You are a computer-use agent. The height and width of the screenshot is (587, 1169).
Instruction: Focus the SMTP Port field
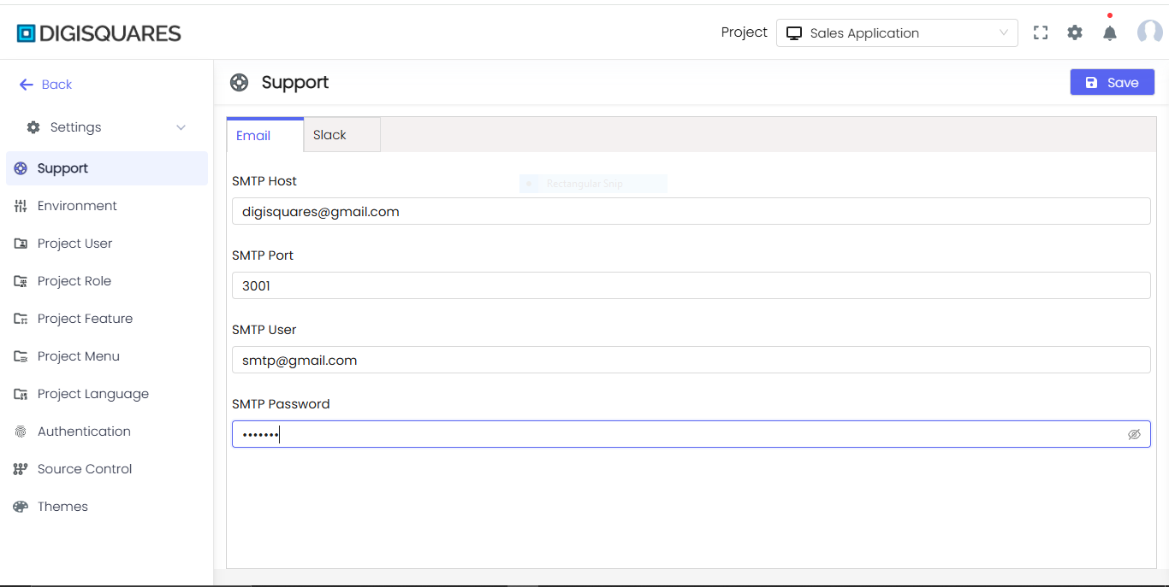691,285
